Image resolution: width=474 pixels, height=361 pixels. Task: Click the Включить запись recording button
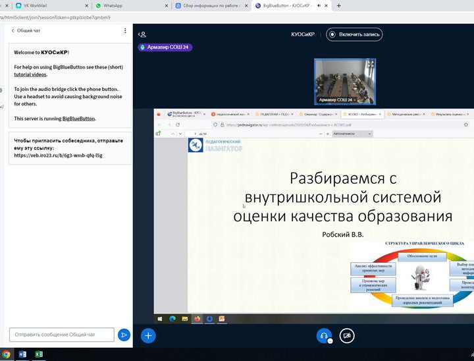(x=354, y=34)
